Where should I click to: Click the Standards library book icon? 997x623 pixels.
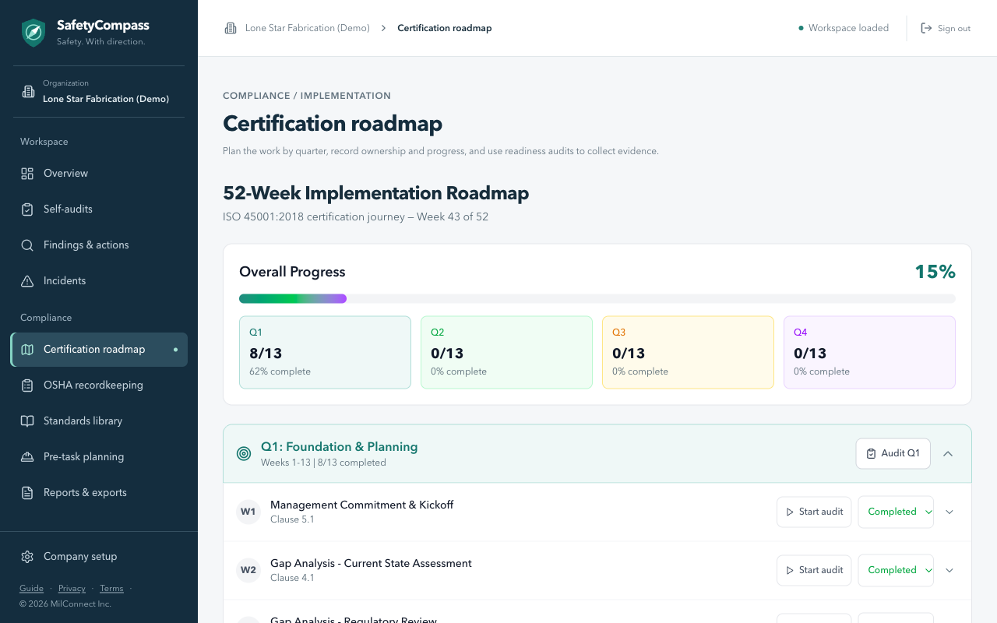pyautogui.click(x=27, y=421)
